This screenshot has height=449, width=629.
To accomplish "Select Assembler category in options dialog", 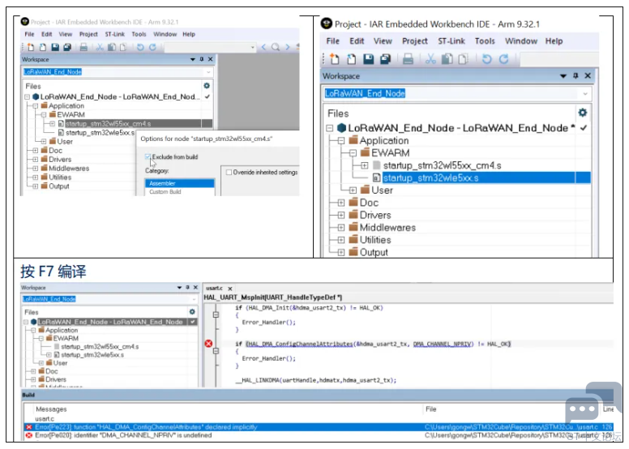I will 179,183.
